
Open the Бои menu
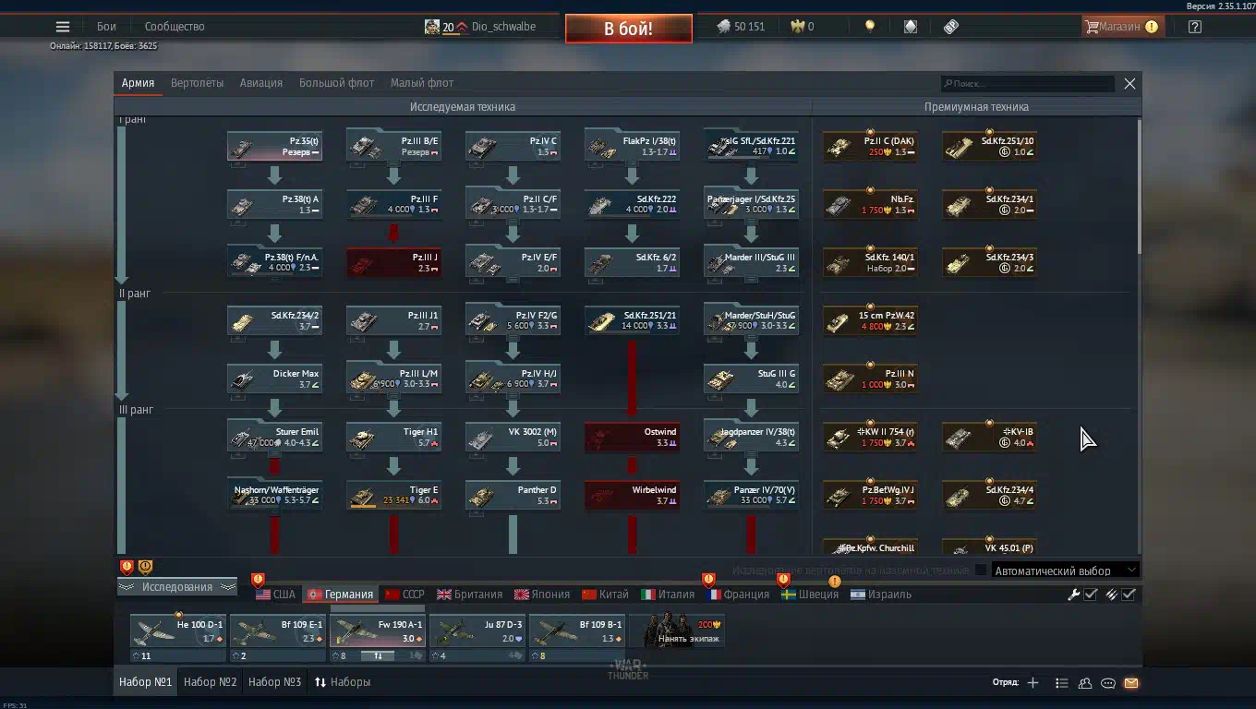106,27
